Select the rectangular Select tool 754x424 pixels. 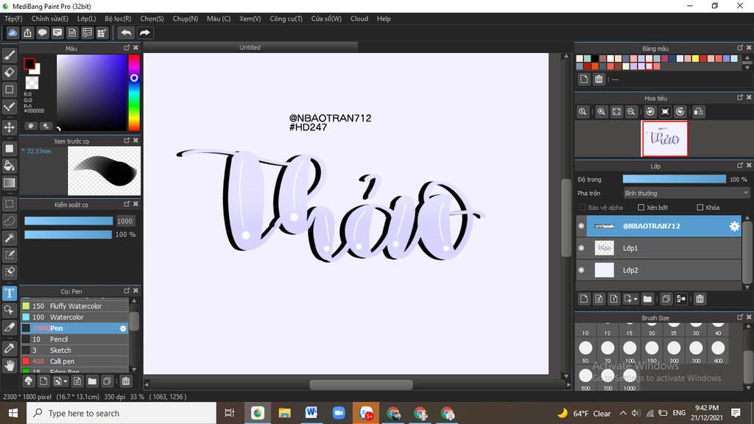[x=9, y=204]
